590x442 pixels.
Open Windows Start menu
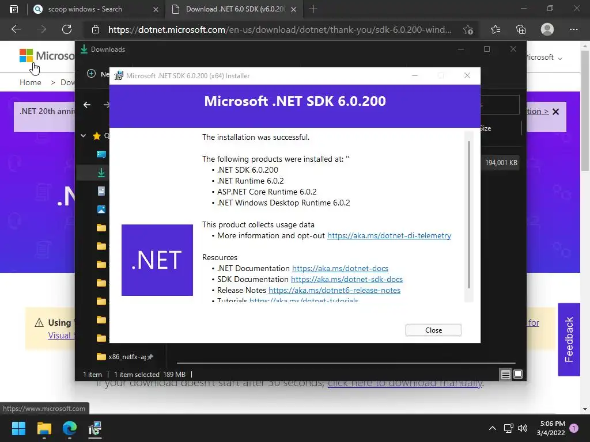coord(18,428)
